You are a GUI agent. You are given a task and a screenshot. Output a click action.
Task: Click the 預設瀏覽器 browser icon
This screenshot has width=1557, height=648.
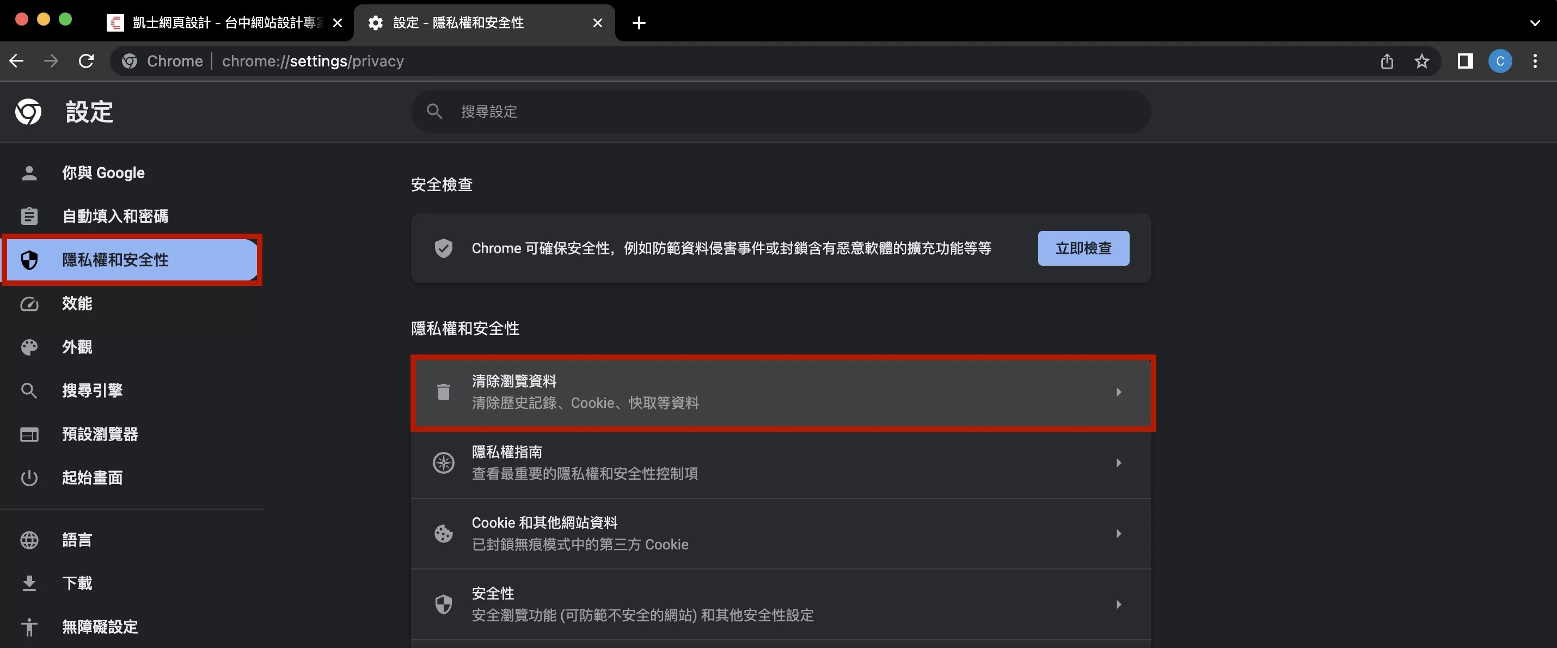29,434
